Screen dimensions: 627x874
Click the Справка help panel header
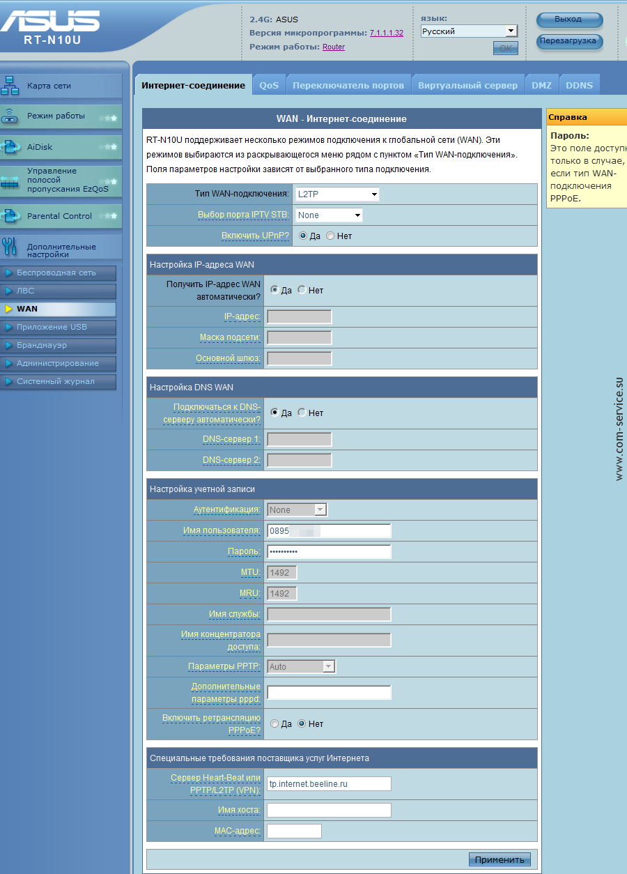[x=587, y=117]
